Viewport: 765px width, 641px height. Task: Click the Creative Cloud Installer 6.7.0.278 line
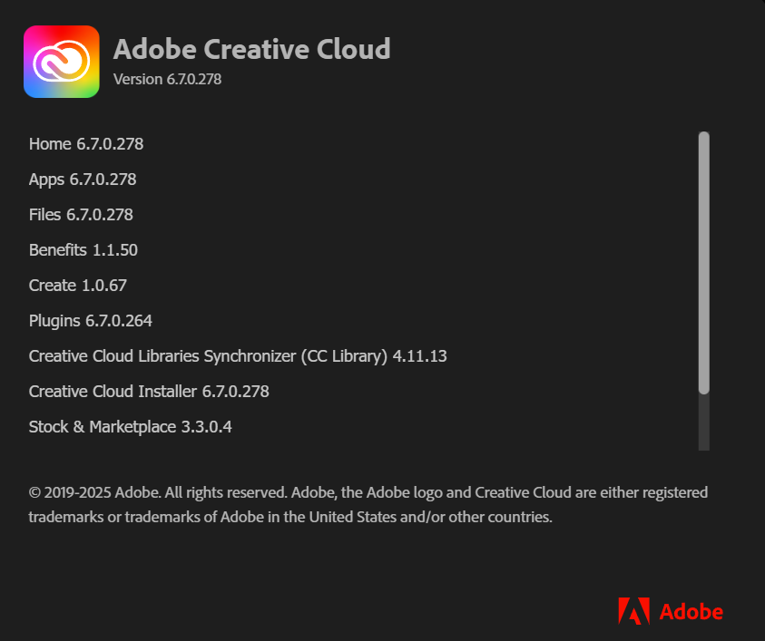point(149,392)
